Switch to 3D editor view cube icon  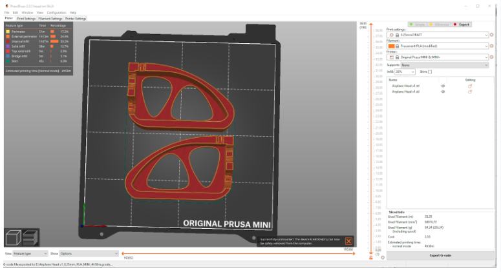click(13, 238)
